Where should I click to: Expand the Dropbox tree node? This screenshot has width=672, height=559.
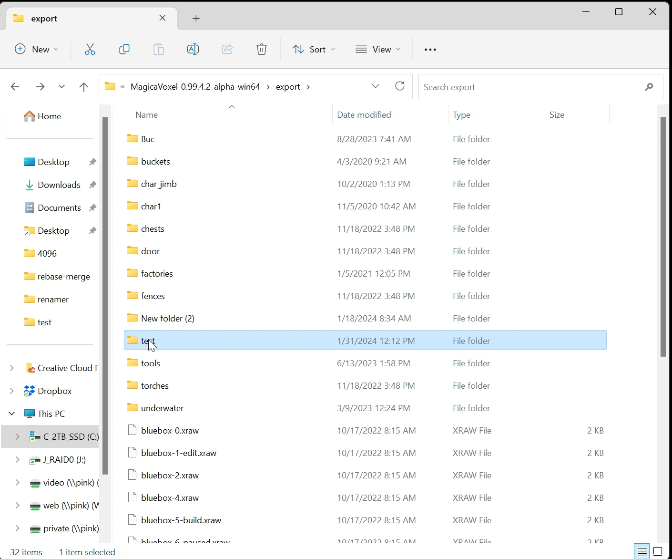tap(12, 391)
